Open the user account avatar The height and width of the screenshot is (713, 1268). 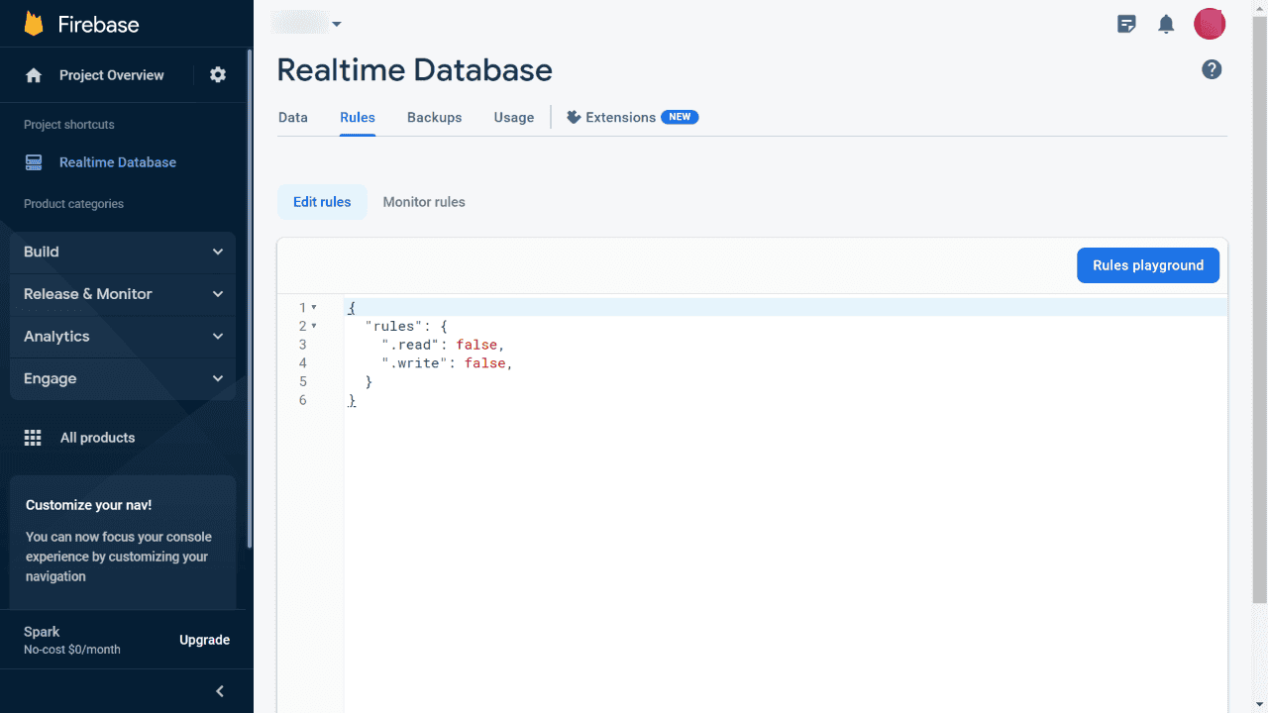coord(1210,24)
